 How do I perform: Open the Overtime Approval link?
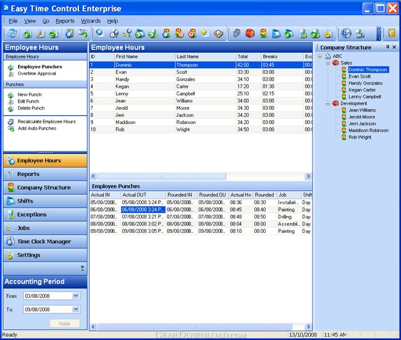click(x=37, y=73)
